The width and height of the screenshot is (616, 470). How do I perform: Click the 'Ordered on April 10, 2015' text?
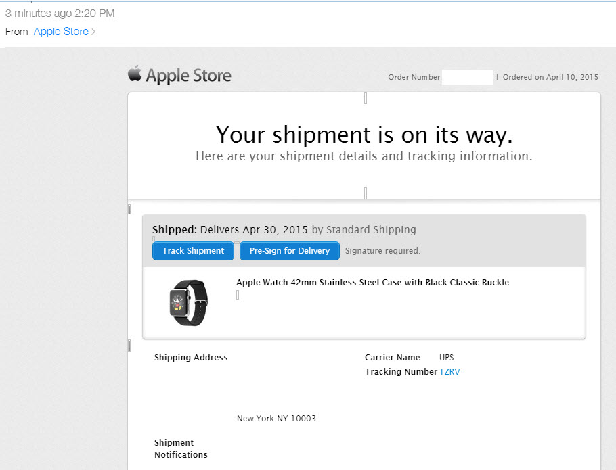(x=550, y=77)
